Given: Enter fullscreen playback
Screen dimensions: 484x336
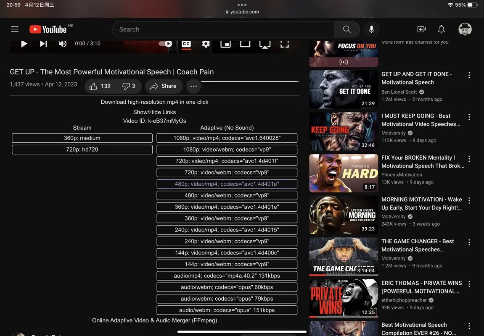Looking at the screenshot, I should pyautogui.click(x=284, y=43).
